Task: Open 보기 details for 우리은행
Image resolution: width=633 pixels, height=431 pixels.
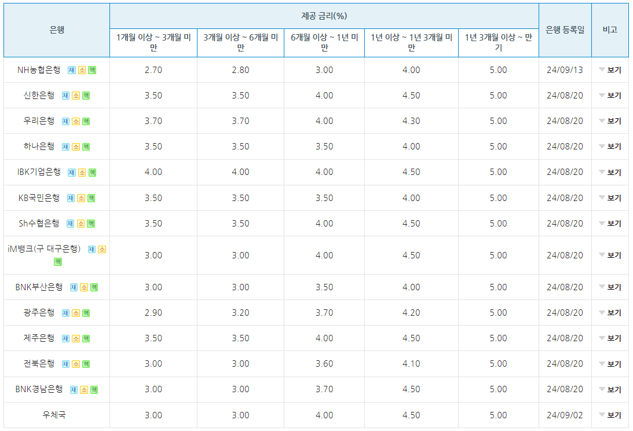Action: click(x=610, y=120)
